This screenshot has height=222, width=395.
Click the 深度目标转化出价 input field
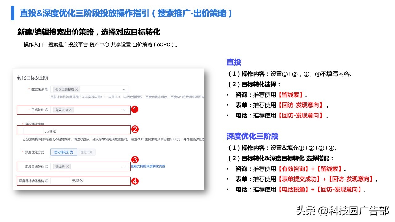coord(60,181)
